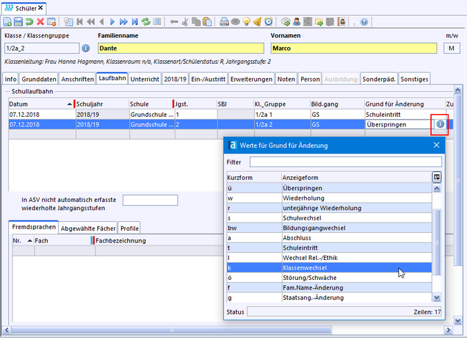Click info icon next to Klasse field
This screenshot has width=467, height=338.
click(86, 48)
